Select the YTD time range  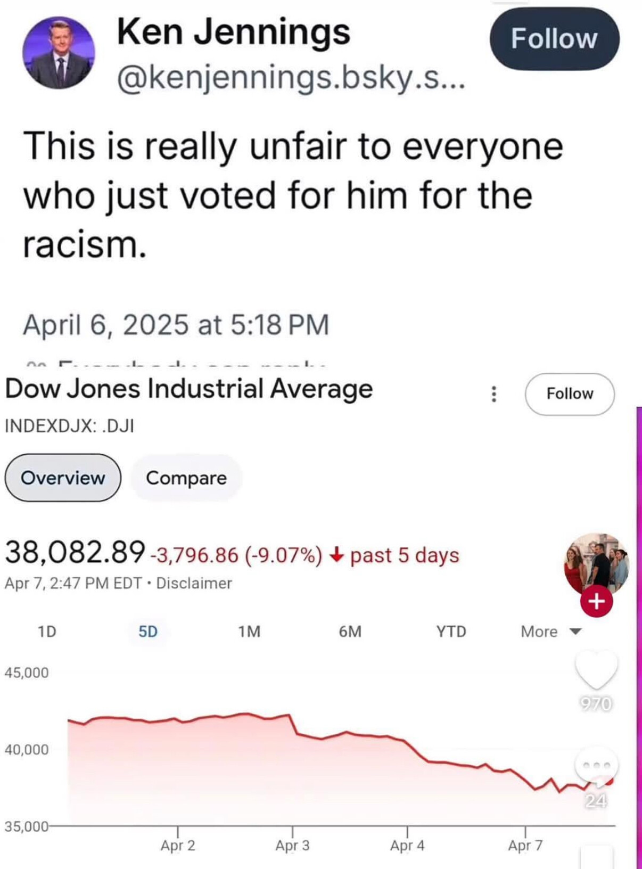tap(451, 632)
